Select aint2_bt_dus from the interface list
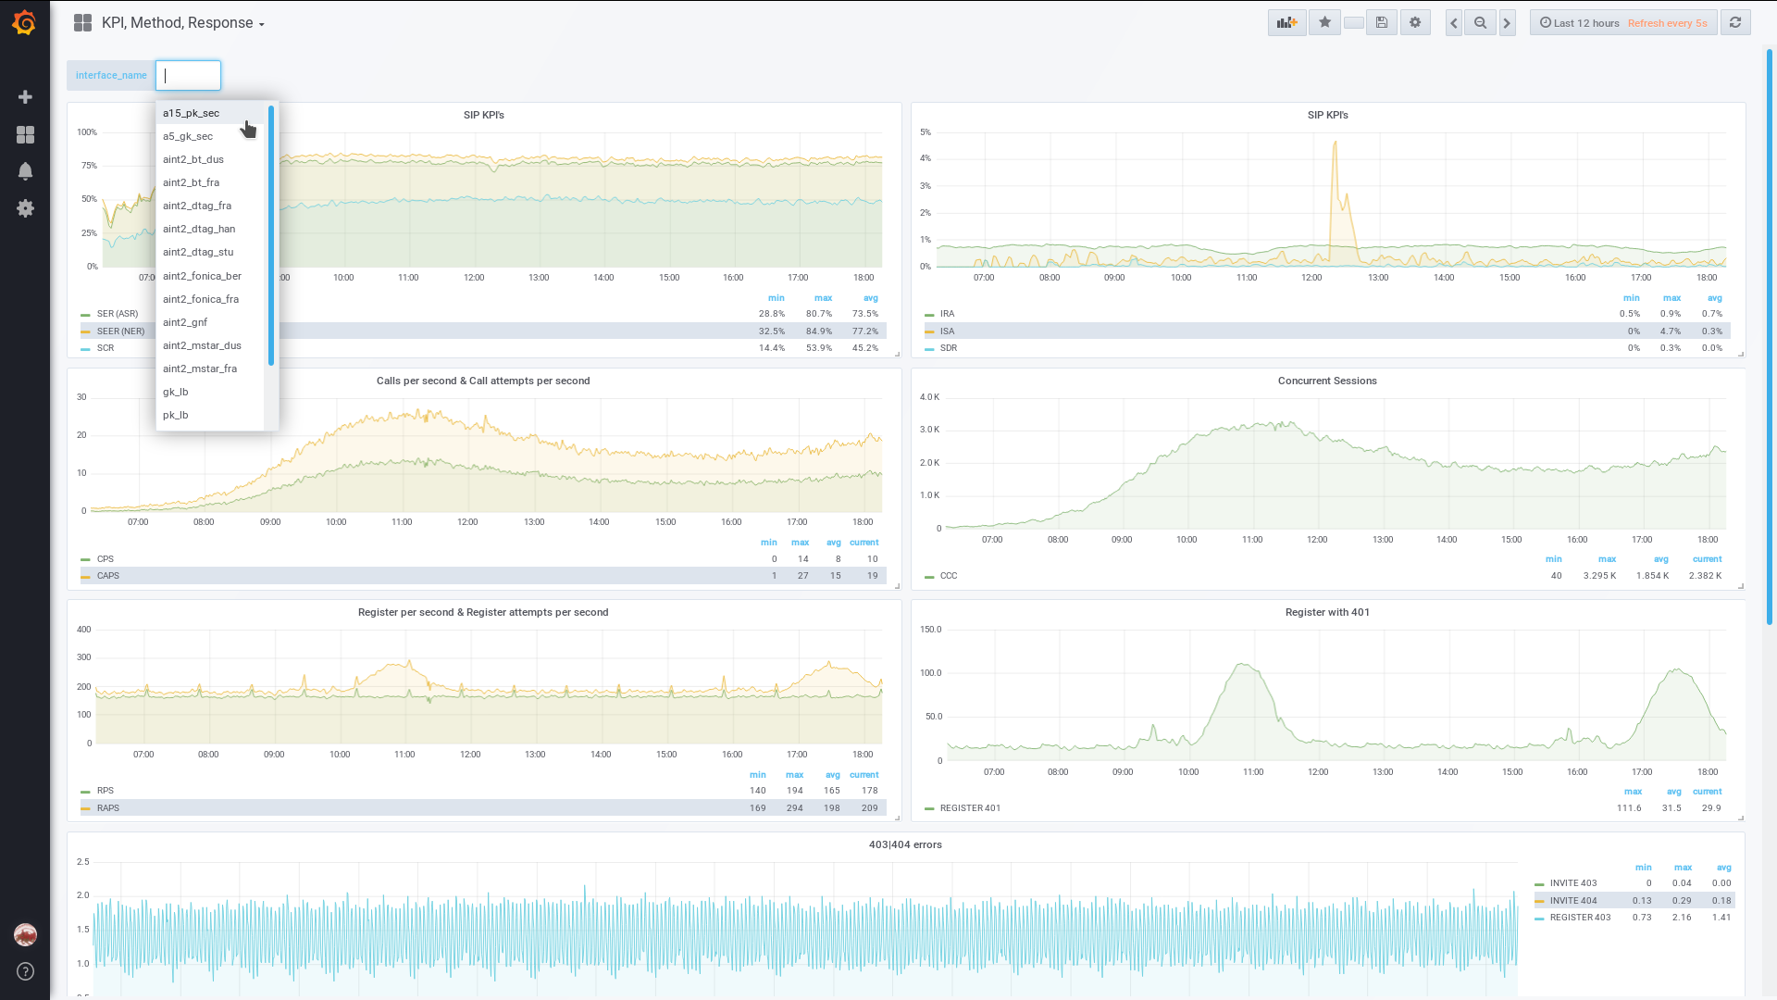The height and width of the screenshot is (1000, 1777). point(193,160)
